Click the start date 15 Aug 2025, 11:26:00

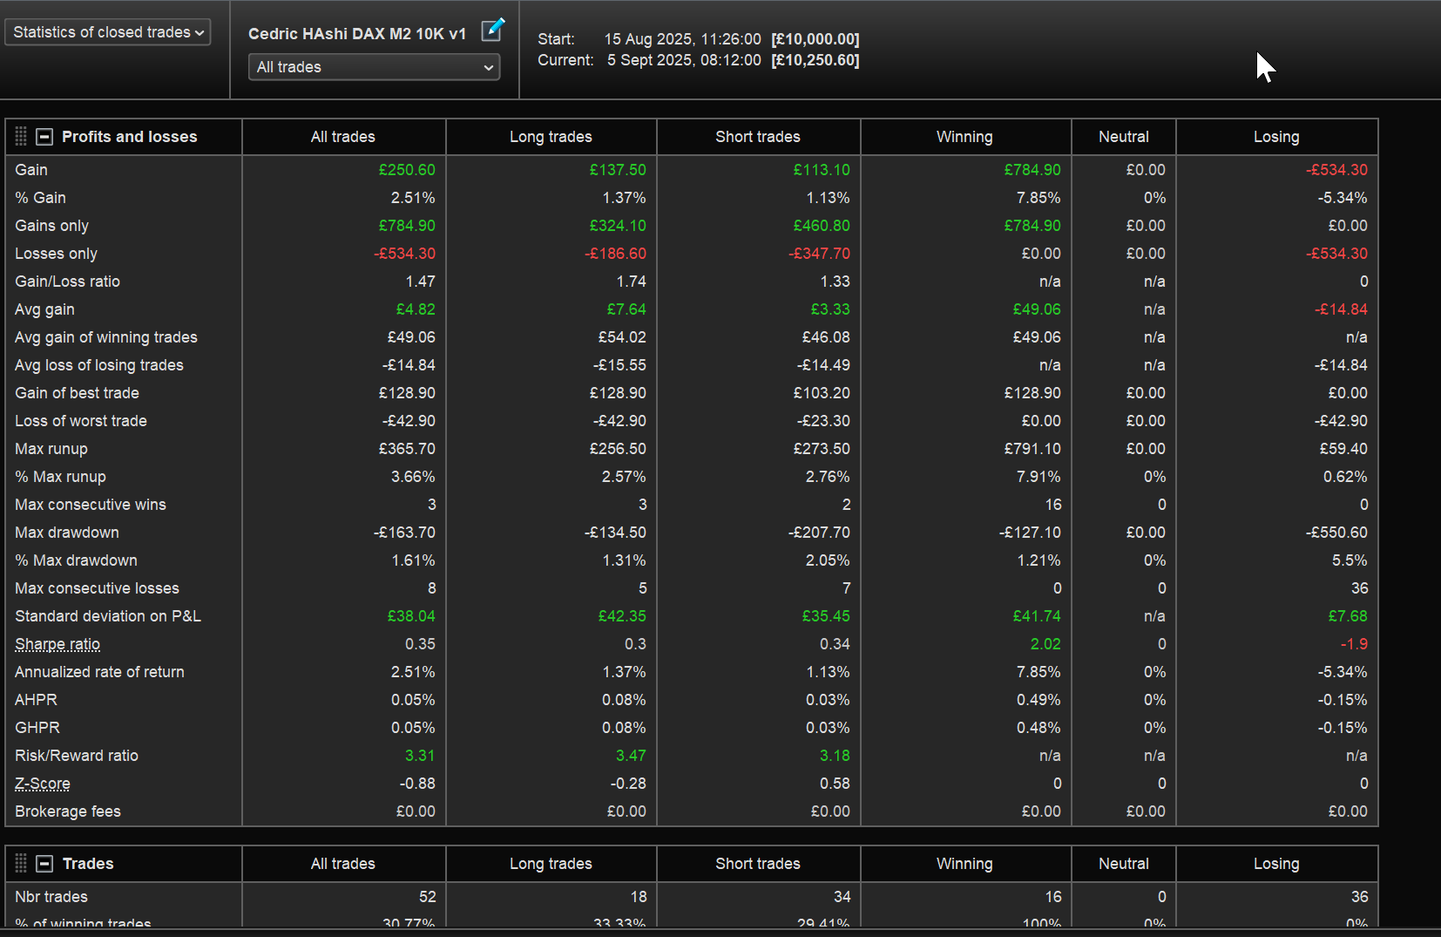[x=683, y=39]
